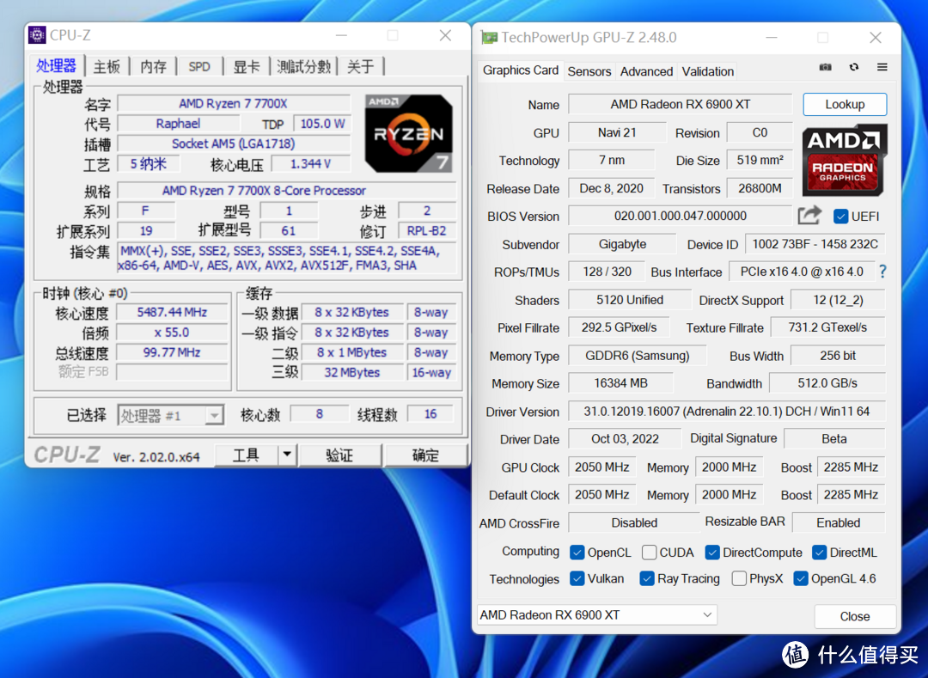928x678 pixels.
Task: Open the 处理器 #1 selection dropdown
Action: coord(170,416)
